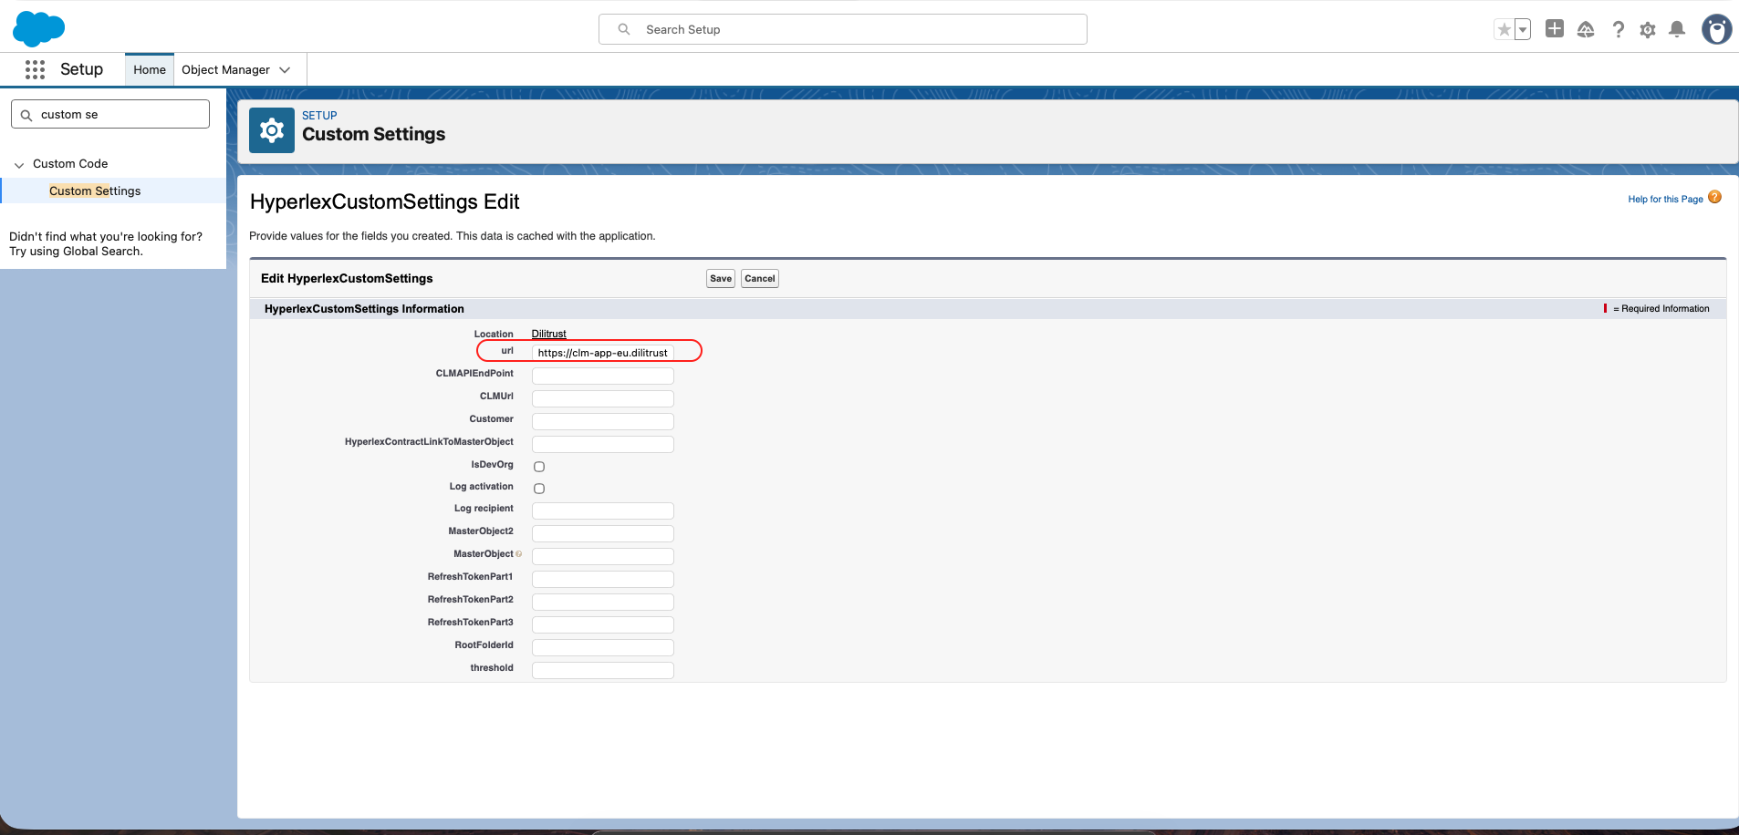Click the Custom Settings gear header icon
Screen dimensions: 1739x835
coord(272,130)
